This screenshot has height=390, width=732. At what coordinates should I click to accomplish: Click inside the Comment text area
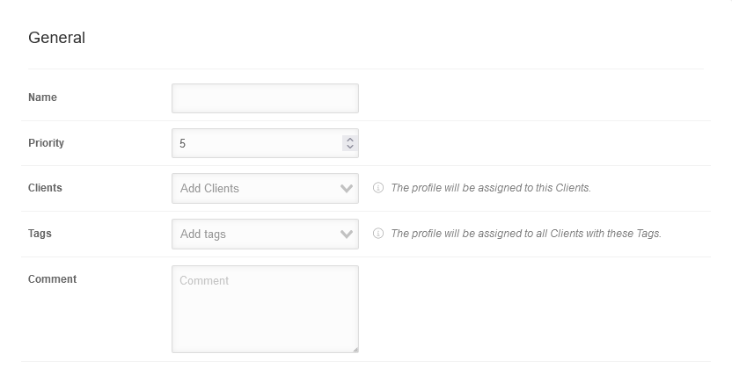click(x=265, y=312)
